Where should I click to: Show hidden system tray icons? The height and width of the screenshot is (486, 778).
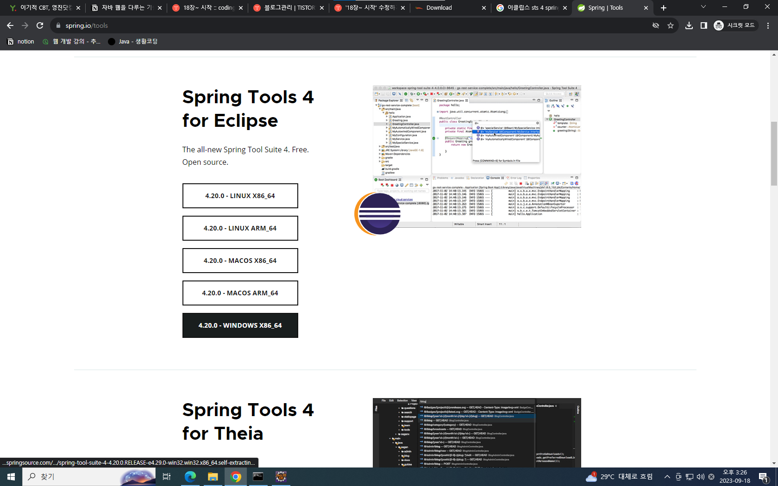tap(667, 477)
